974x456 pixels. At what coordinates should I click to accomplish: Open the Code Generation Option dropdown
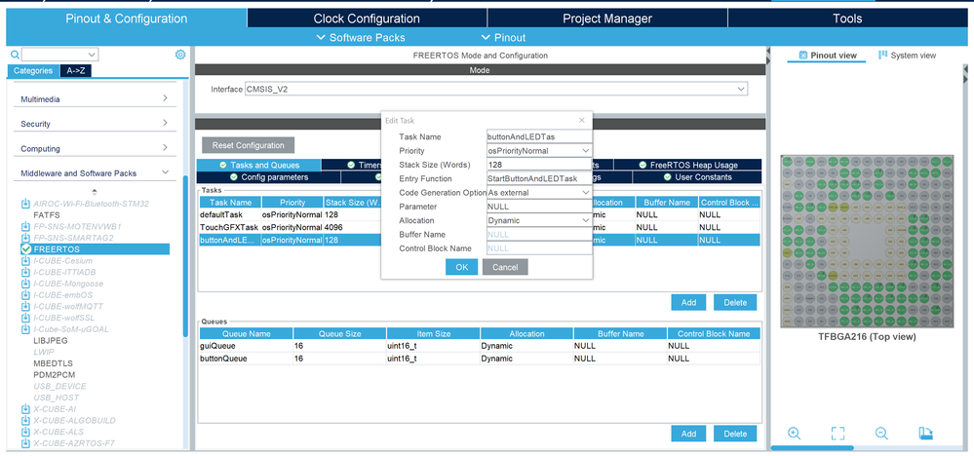(585, 192)
